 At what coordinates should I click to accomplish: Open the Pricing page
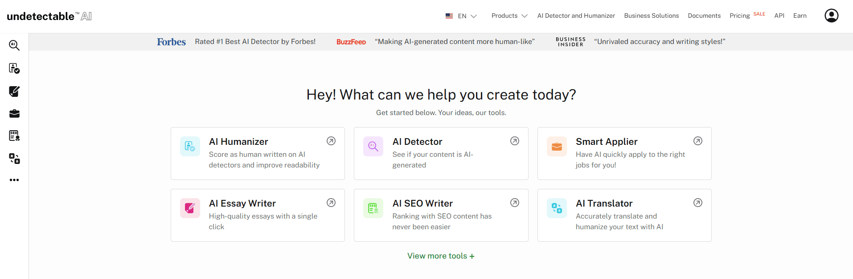click(740, 16)
